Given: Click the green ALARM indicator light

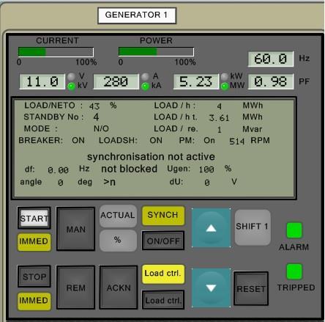Looking at the screenshot, I should click(x=294, y=230).
